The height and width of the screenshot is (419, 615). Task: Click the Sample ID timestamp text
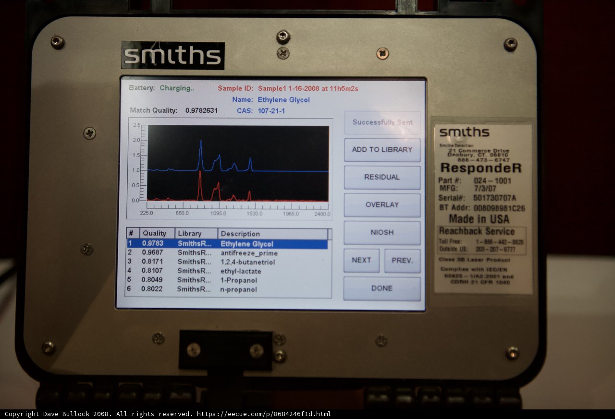click(x=308, y=89)
